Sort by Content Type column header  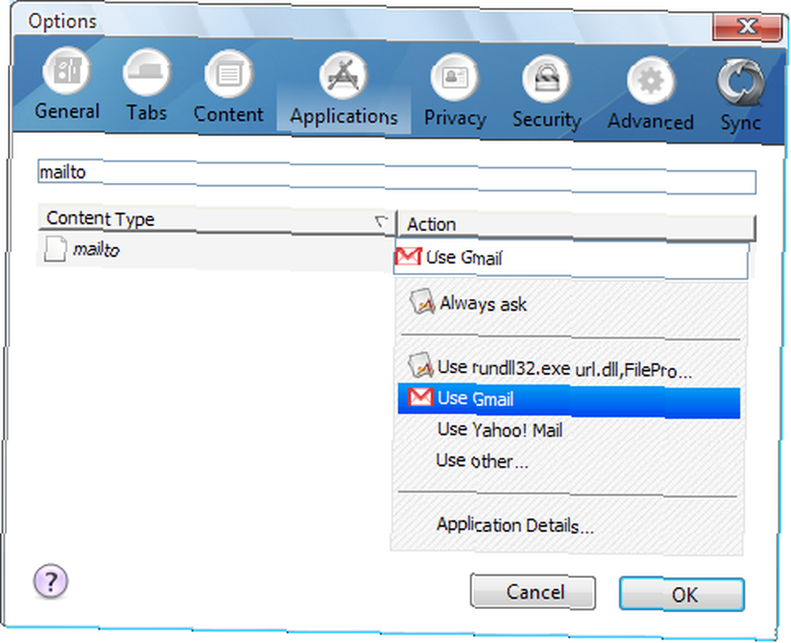[217, 220]
